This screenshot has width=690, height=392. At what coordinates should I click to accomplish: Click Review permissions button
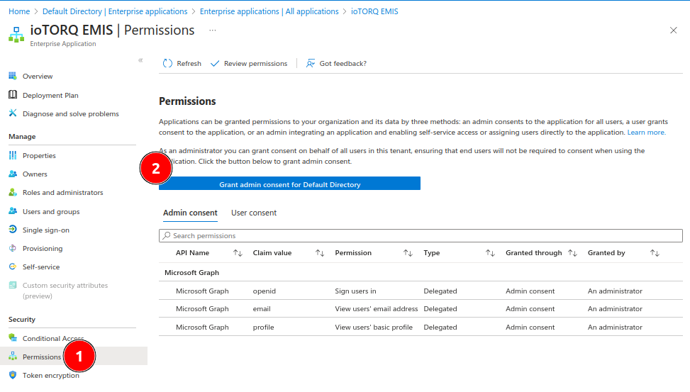(x=249, y=63)
